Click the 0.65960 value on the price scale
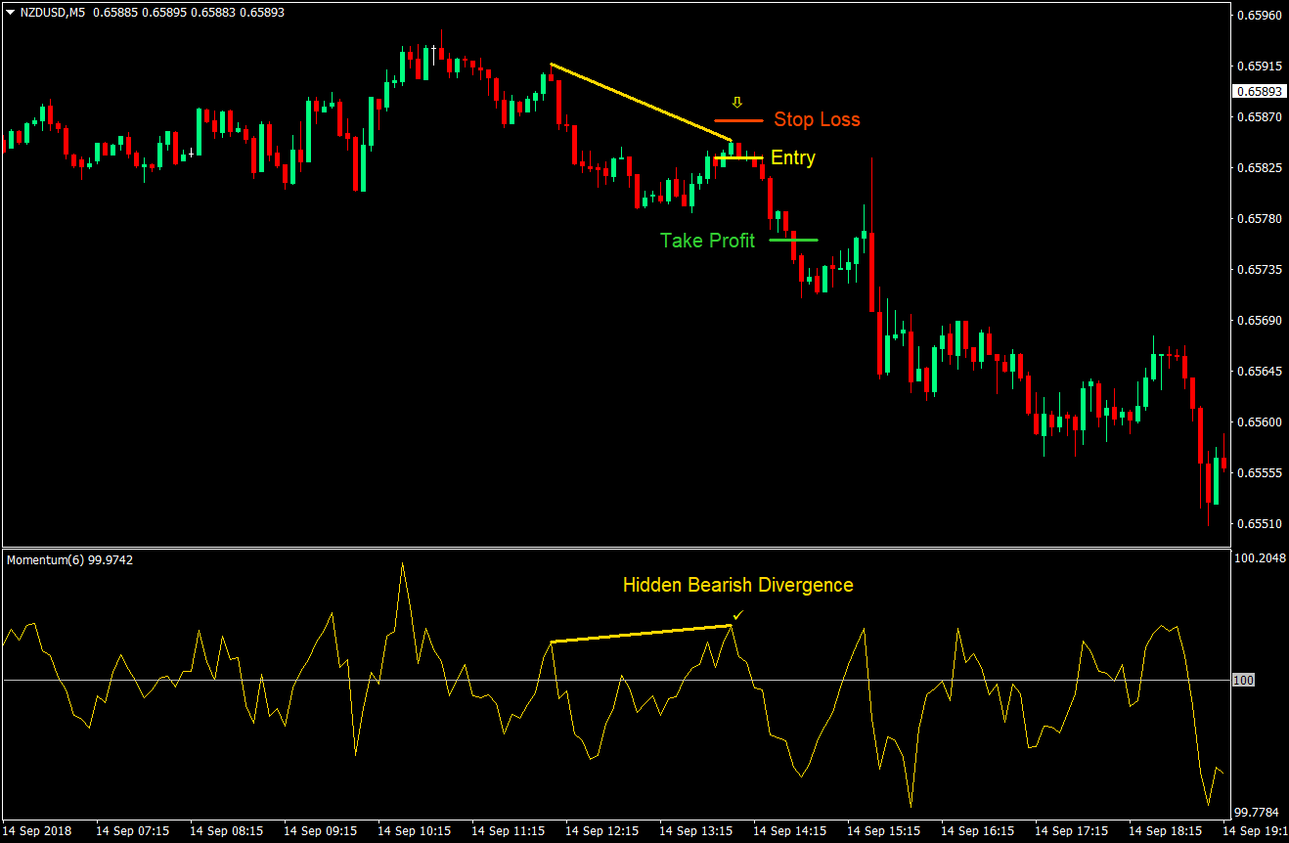Screen dimensions: 1289x843 tap(1260, 14)
